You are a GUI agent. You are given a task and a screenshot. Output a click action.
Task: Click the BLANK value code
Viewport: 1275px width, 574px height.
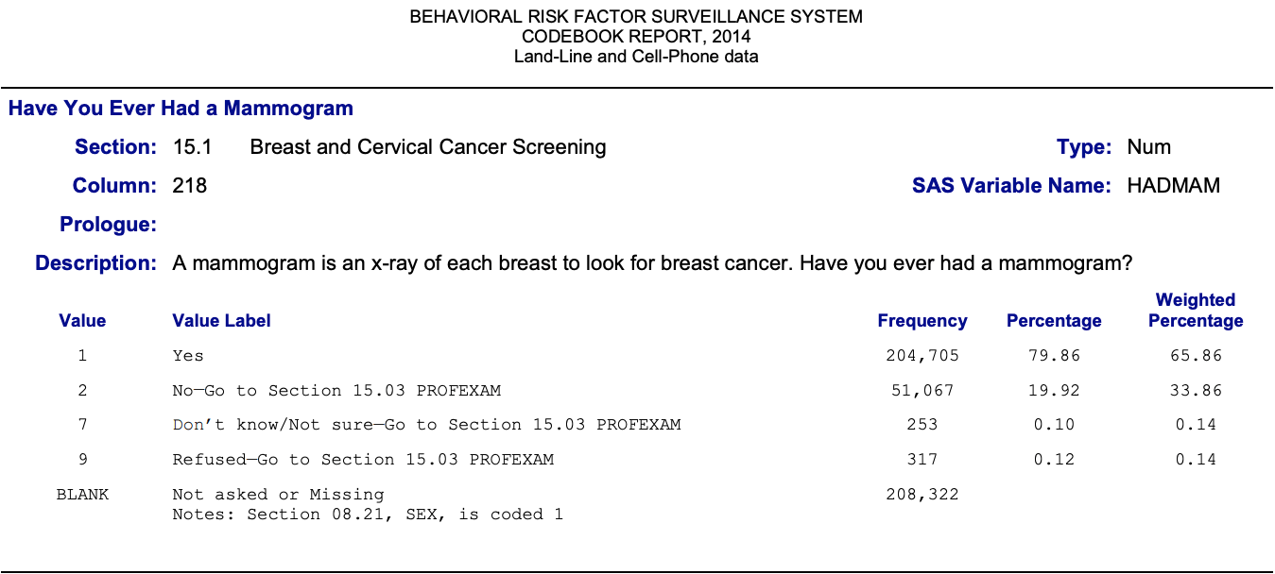click(x=82, y=494)
